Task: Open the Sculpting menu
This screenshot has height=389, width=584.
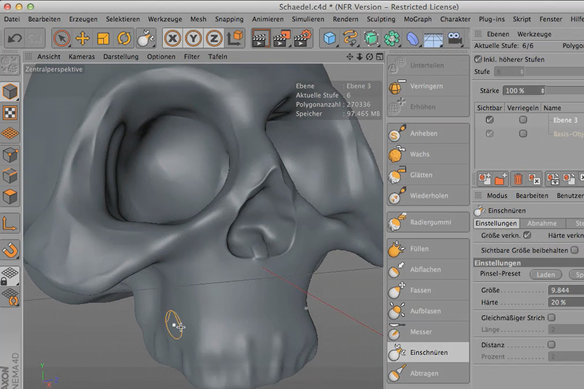Action: pyautogui.click(x=381, y=19)
